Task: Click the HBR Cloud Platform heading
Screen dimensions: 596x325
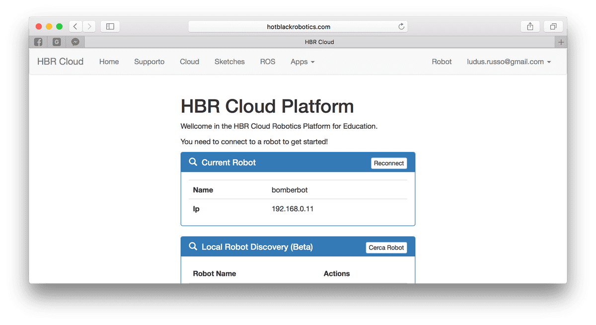Action: pos(267,106)
